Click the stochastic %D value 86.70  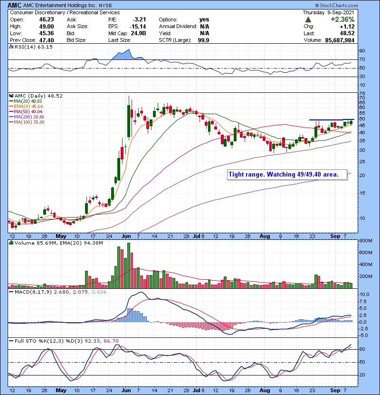pyautogui.click(x=111, y=341)
